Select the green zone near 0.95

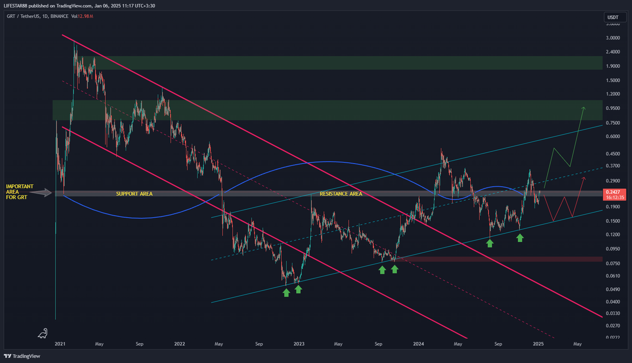point(327,110)
